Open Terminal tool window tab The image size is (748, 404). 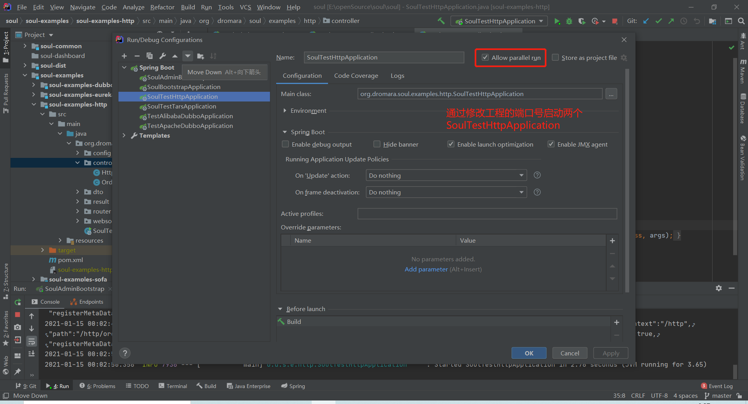coord(173,386)
